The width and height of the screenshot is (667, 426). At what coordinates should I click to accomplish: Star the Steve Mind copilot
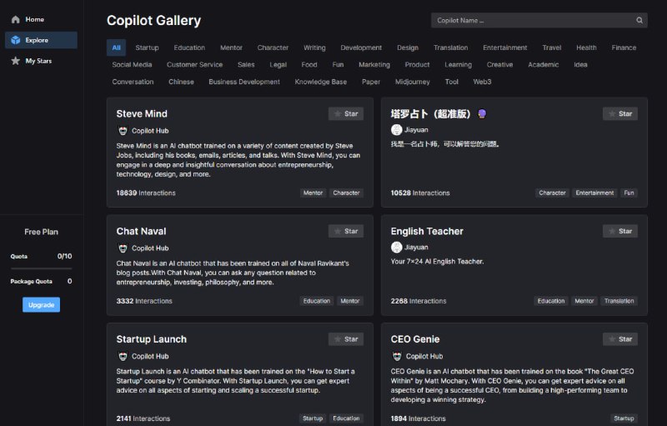tap(345, 113)
